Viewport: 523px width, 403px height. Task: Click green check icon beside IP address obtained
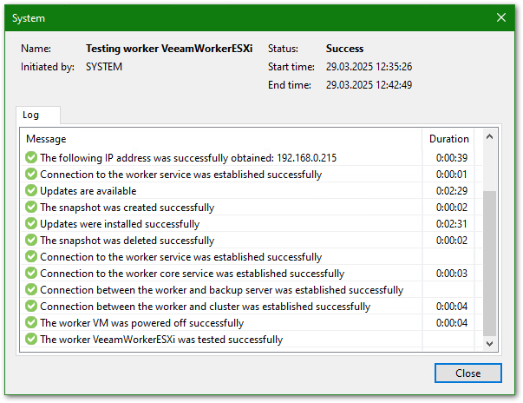click(x=31, y=158)
